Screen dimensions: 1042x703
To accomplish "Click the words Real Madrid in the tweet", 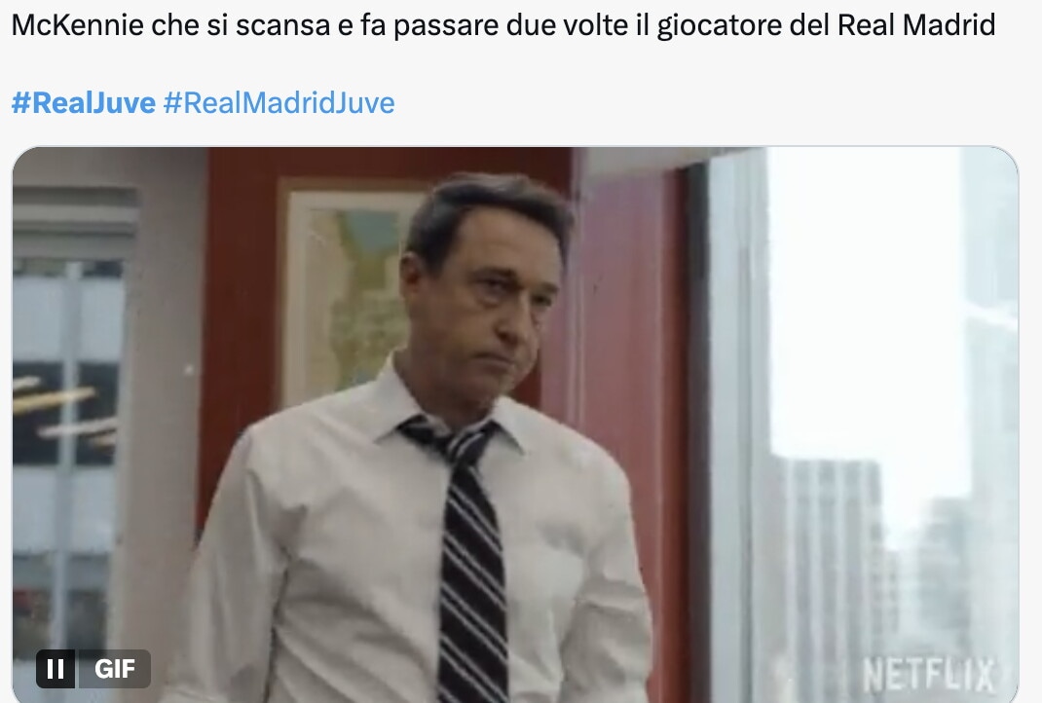I will point(915,25).
